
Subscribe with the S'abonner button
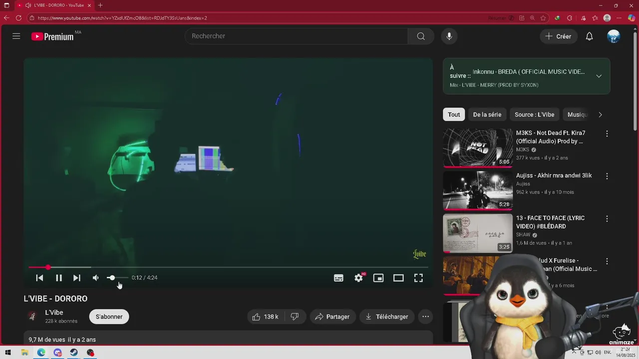(109, 317)
